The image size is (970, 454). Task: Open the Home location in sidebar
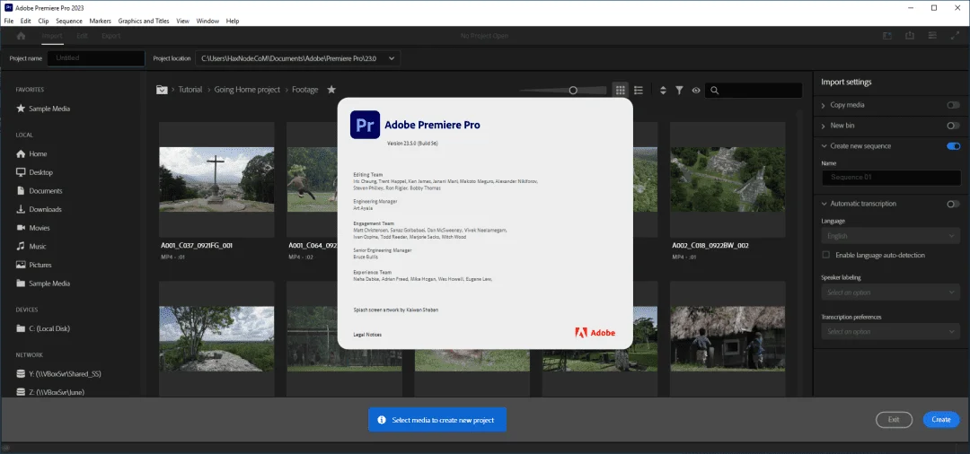tap(31, 153)
